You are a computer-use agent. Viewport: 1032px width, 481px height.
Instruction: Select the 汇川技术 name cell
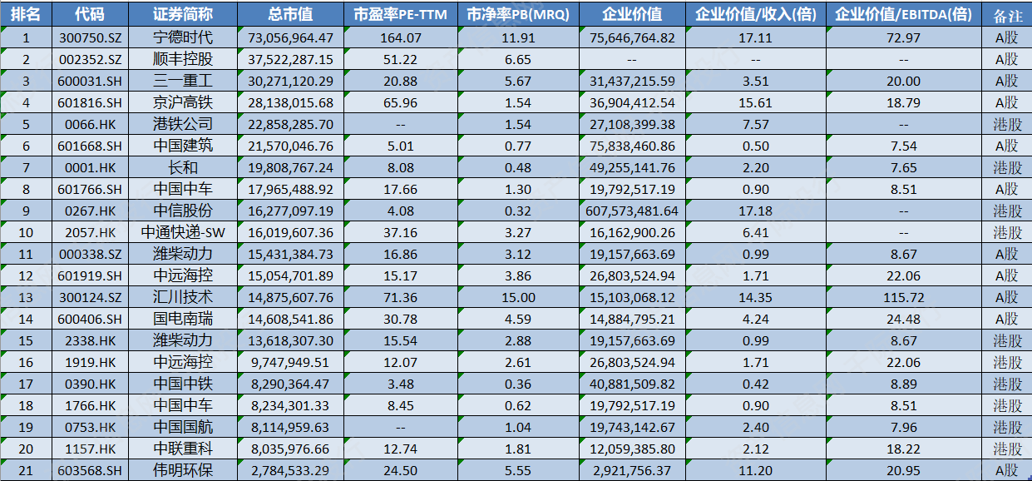[x=183, y=297]
